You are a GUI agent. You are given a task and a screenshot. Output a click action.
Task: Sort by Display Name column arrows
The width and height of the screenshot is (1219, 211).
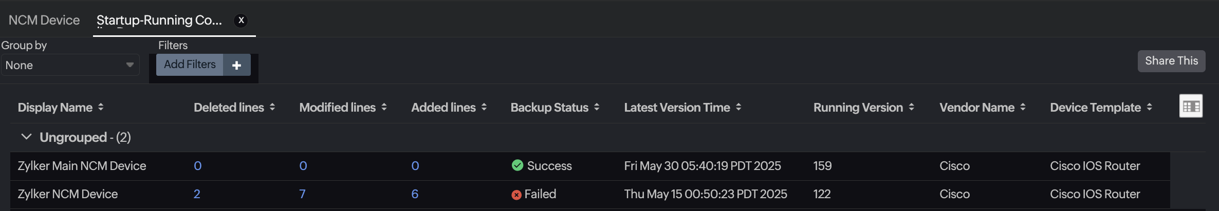tap(101, 107)
